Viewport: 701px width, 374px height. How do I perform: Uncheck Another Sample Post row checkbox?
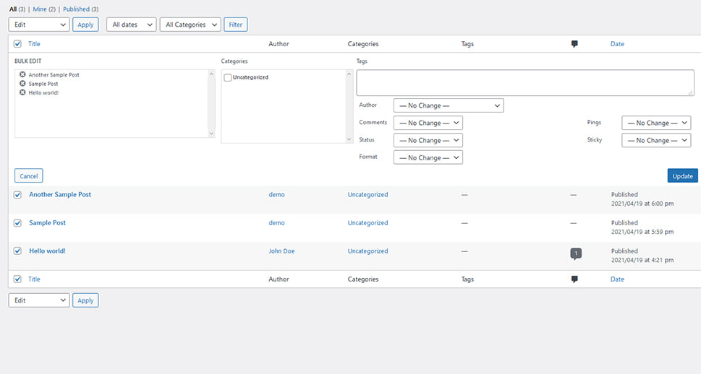(x=17, y=195)
